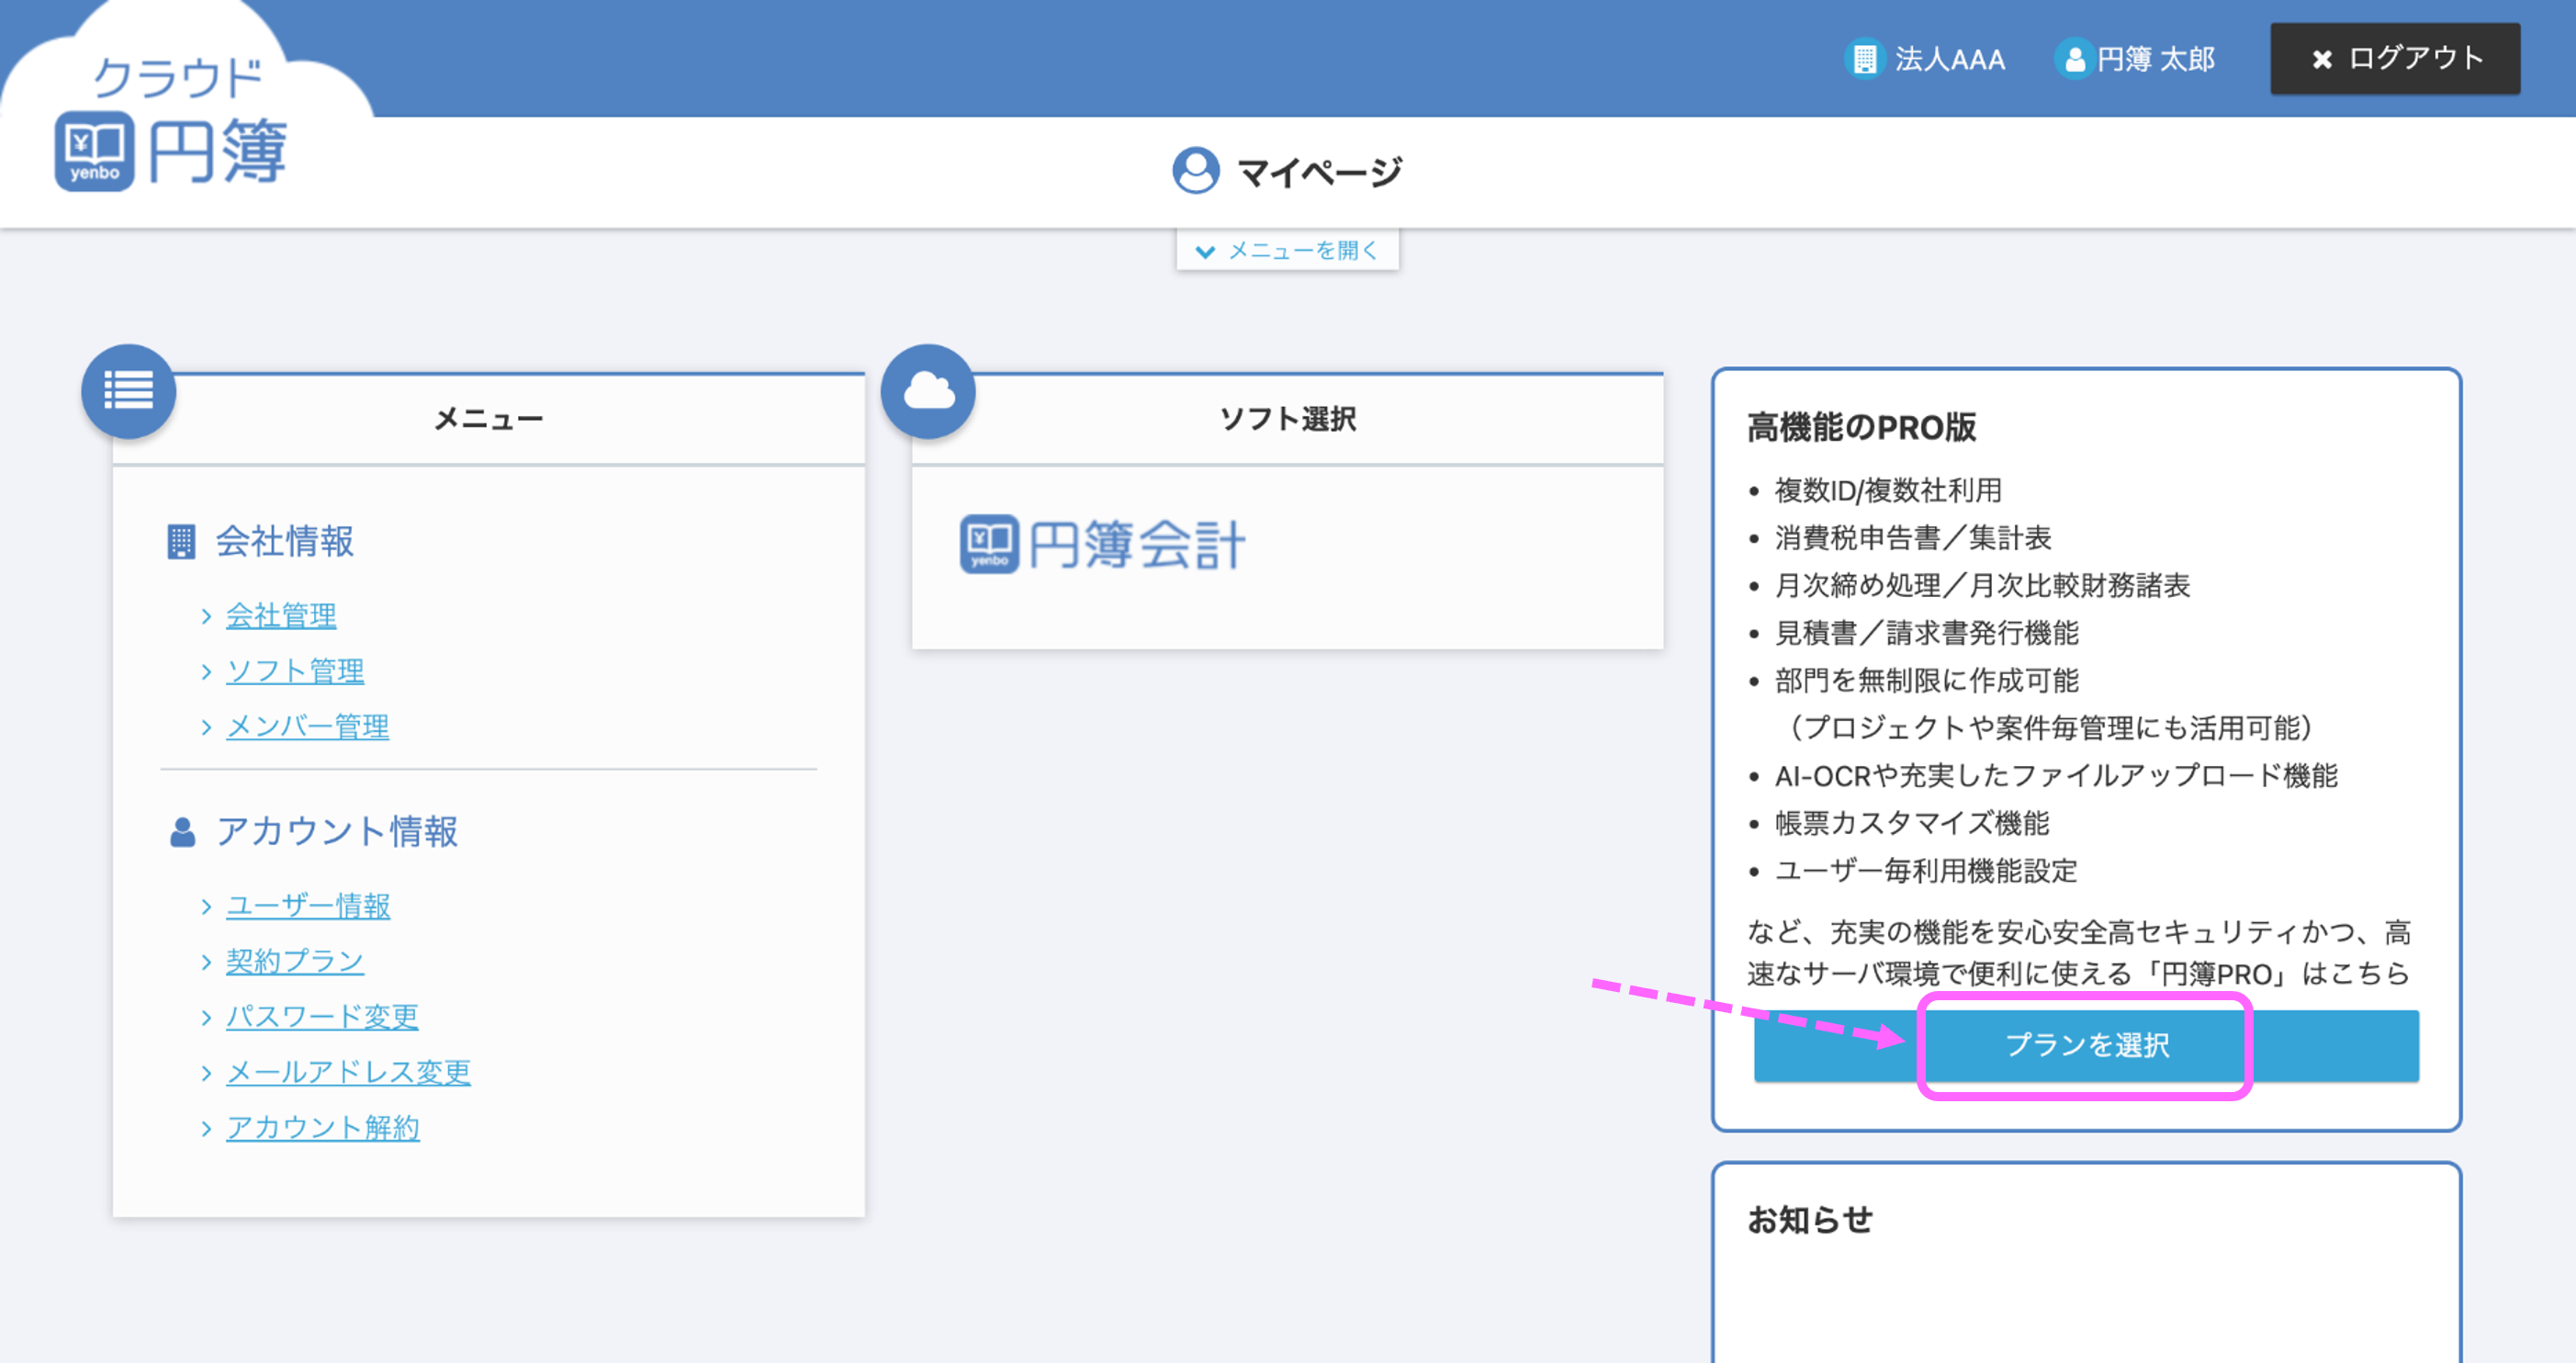Click the AI-OCRや充実したファイルアップロード機能 bullet text
The width and height of the screenshot is (2576, 1363).
coord(2056,776)
